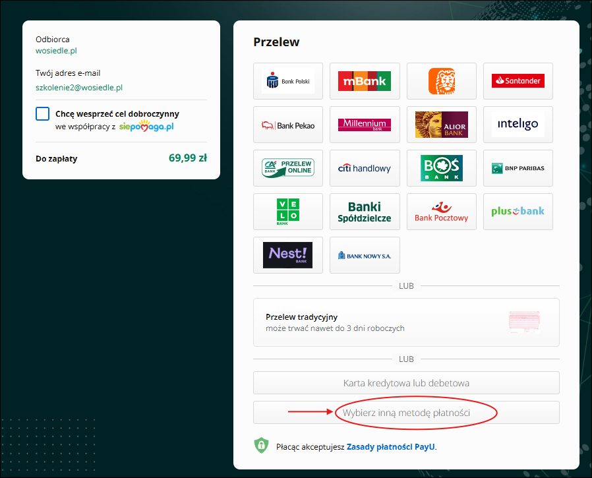Select Santander bank transfer

tap(518, 81)
